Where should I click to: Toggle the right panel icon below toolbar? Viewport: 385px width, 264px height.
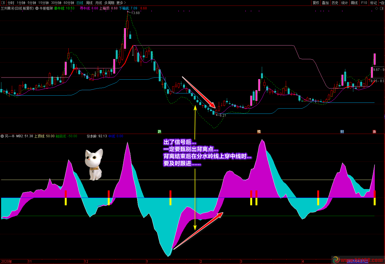click(x=382, y=9)
